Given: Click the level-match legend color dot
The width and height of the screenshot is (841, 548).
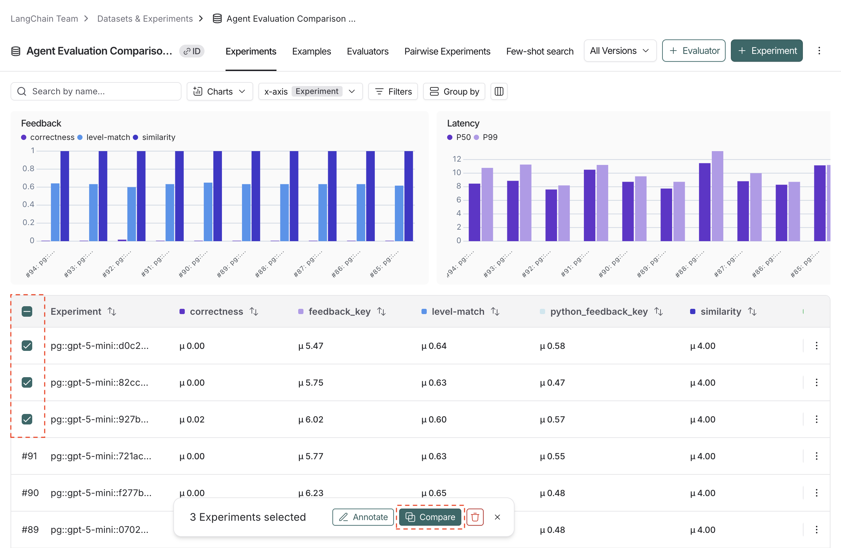Looking at the screenshot, I should pos(80,137).
